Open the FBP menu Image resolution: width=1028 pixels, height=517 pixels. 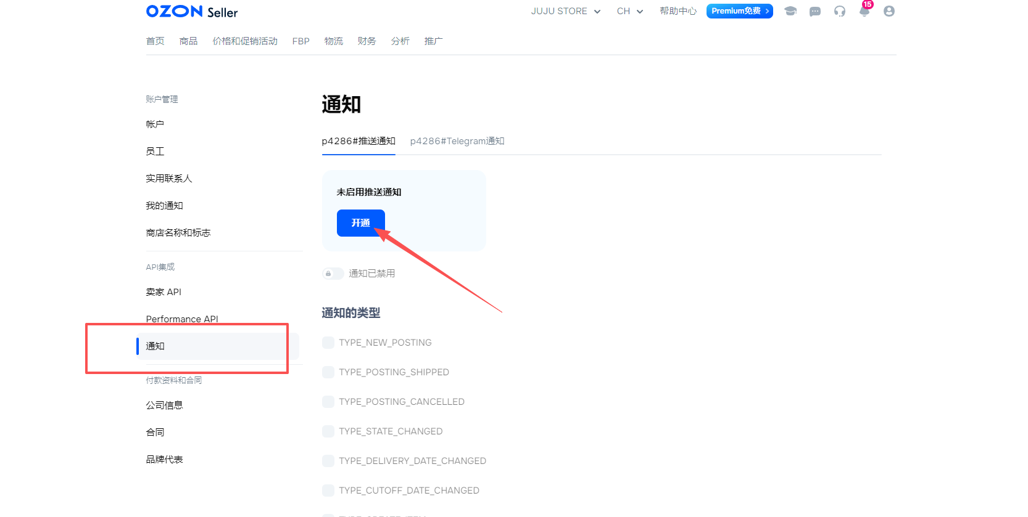tap(301, 41)
